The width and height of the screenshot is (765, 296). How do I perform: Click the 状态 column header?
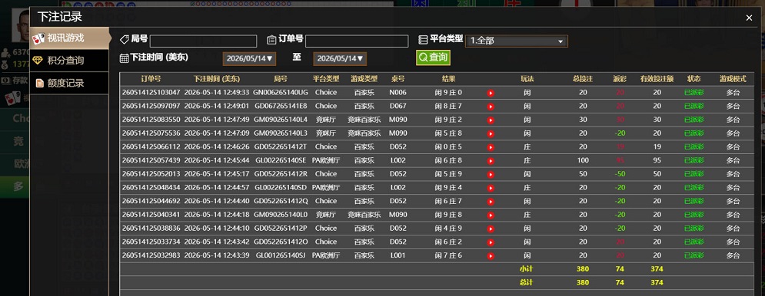pos(693,79)
